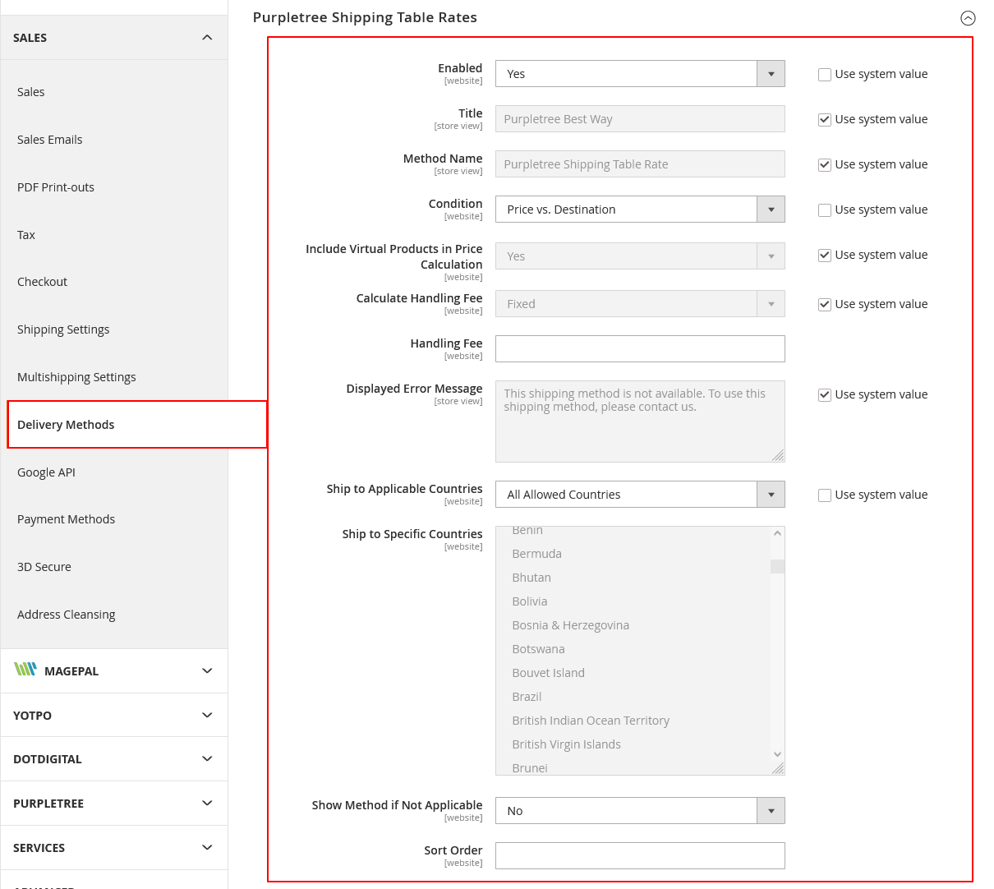Expand the PURPLETREE sidebar section
The width and height of the screenshot is (994, 889).
click(207, 803)
